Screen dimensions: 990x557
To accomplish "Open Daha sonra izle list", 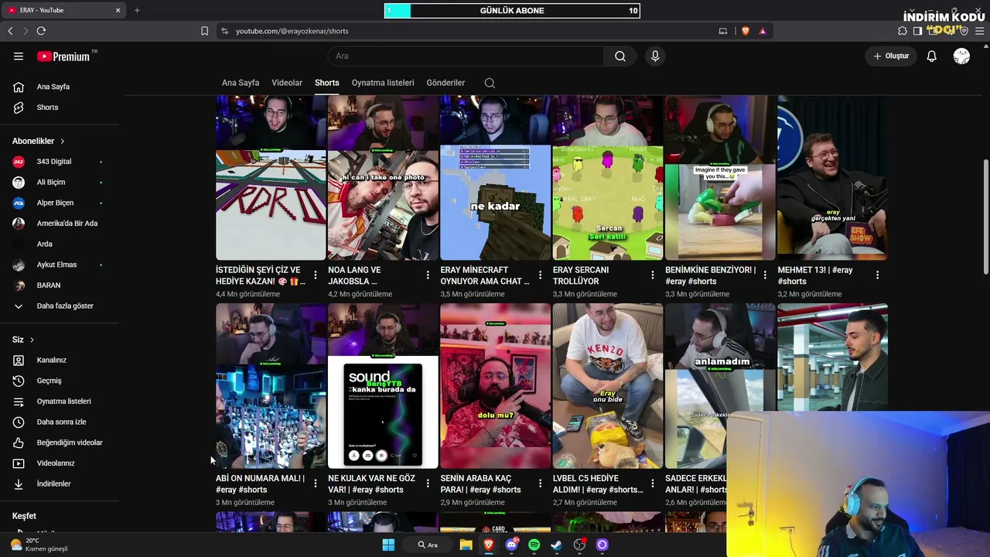I will pyautogui.click(x=62, y=422).
